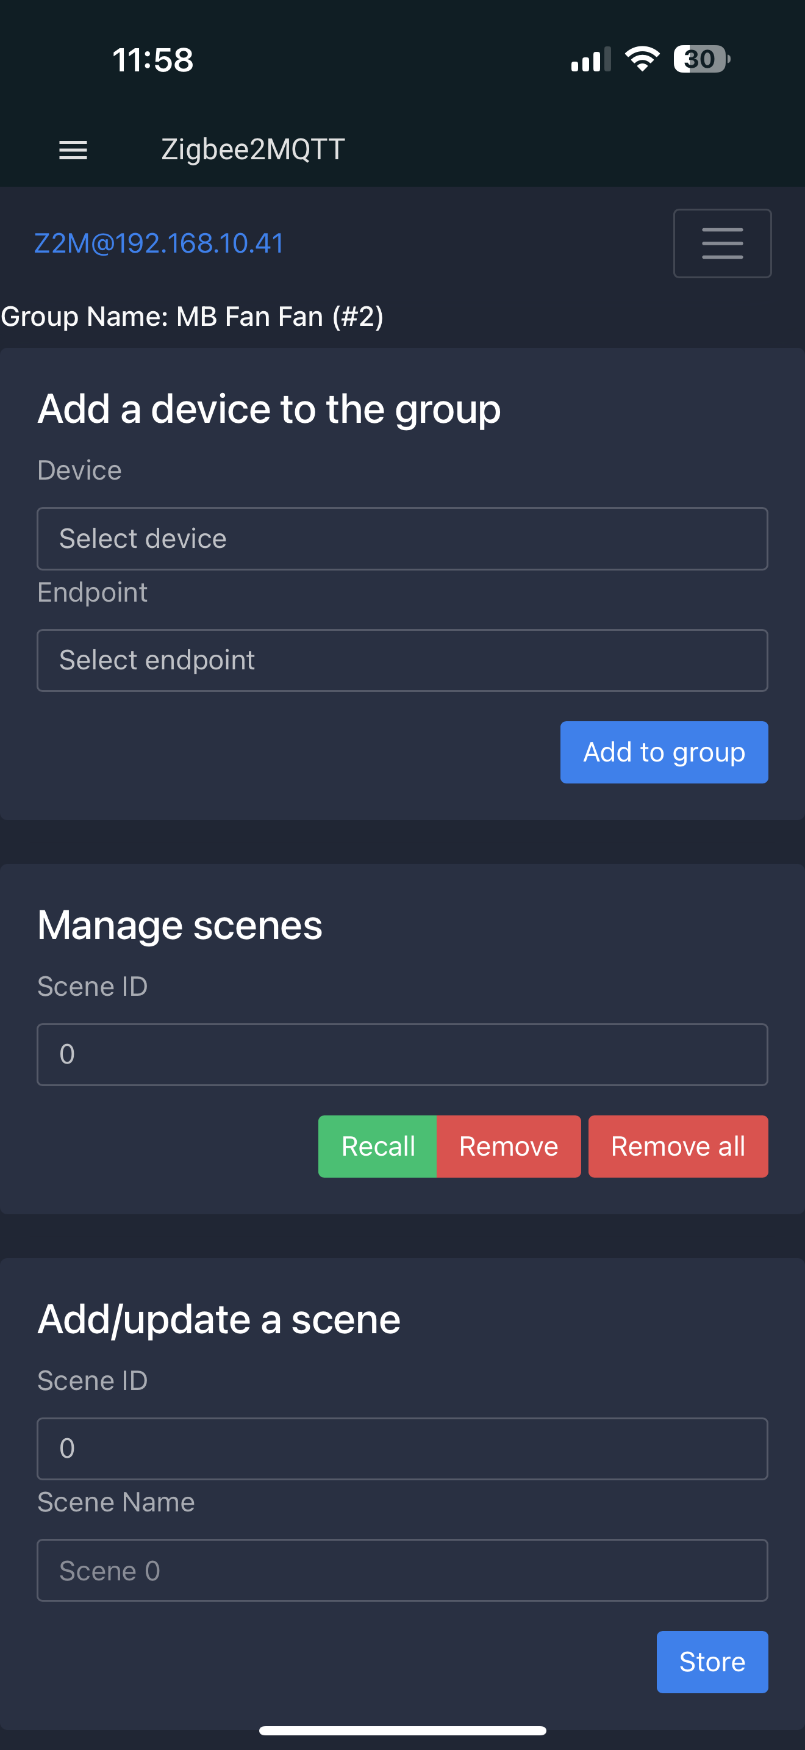The image size is (805, 1750).
Task: Tap the Zigbee2MQTT header title
Action: 252,149
